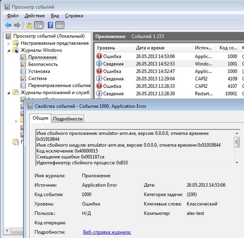Click the Back arrow toolbar icon
244x238 pixels.
click(x=8, y=25)
